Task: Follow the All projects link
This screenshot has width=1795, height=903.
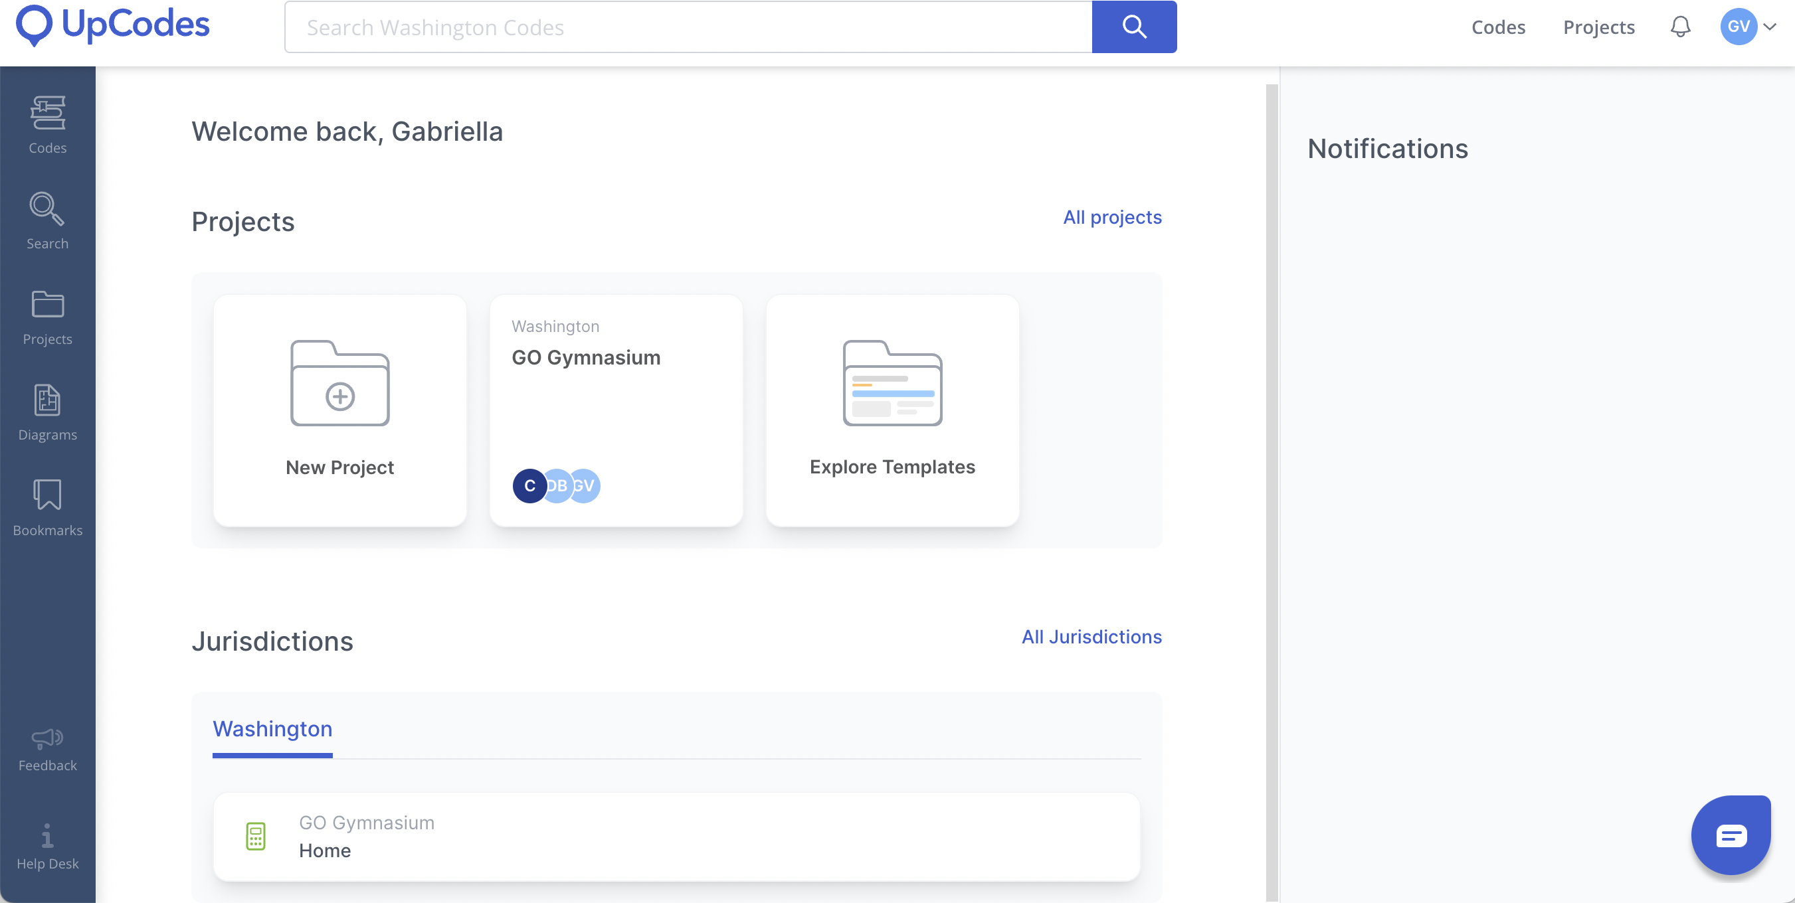Action: tap(1112, 217)
